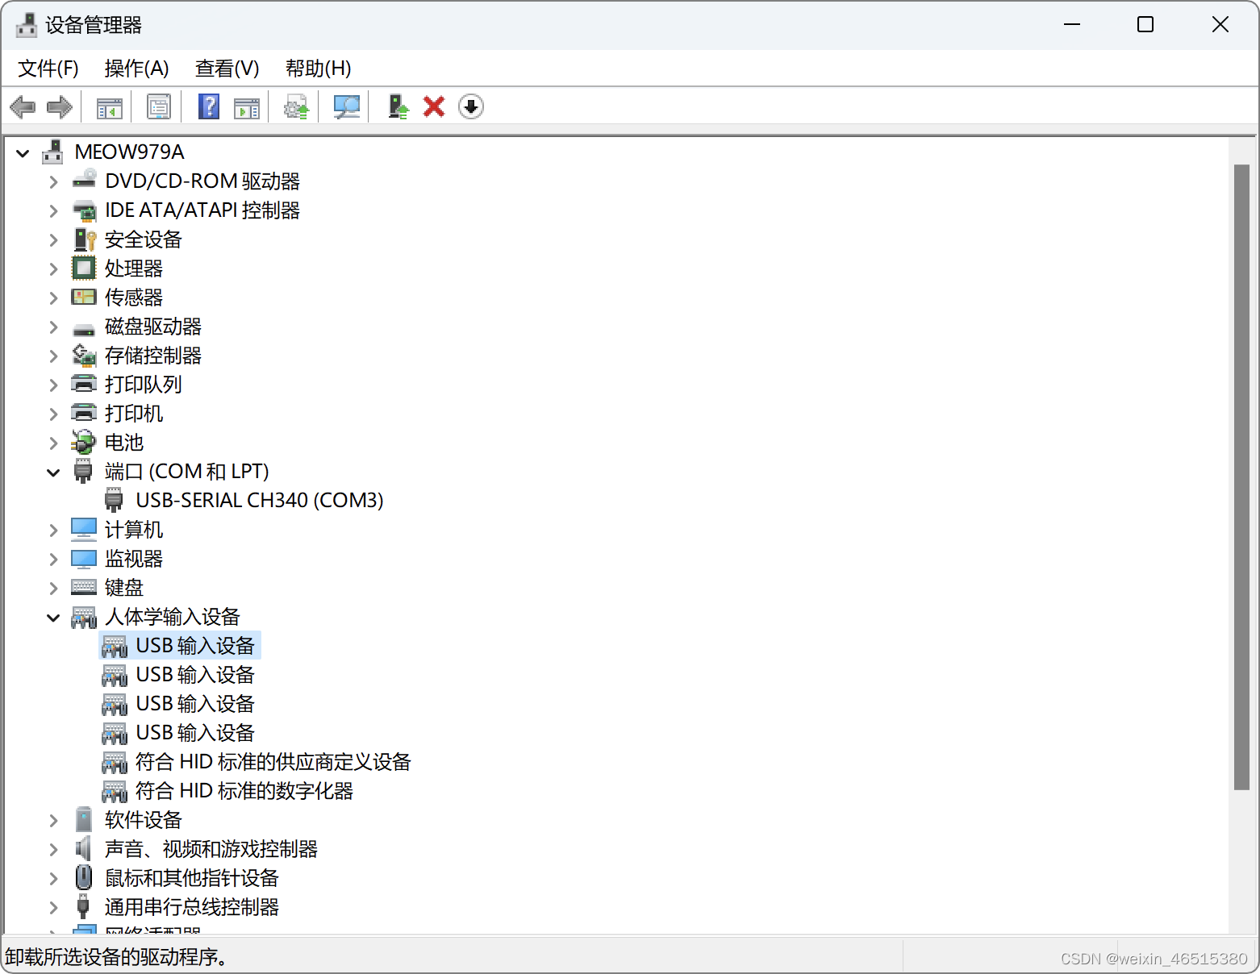Collapse the 人体学输入设备 category
Viewport: 1260px width, 974px height.
(53, 617)
